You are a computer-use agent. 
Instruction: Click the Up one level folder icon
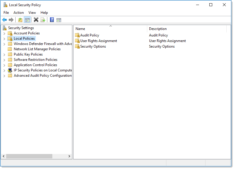20,20
